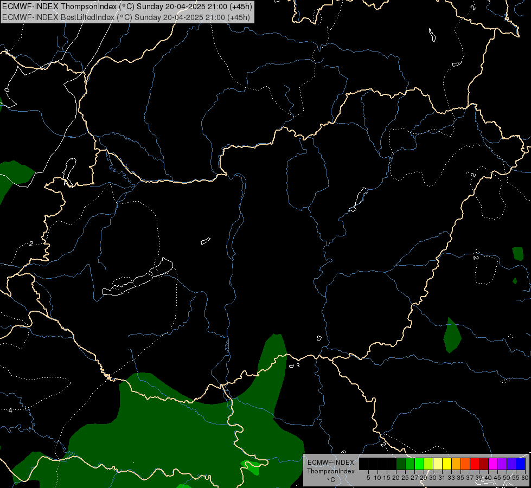Click the contour label 4

point(10,410)
